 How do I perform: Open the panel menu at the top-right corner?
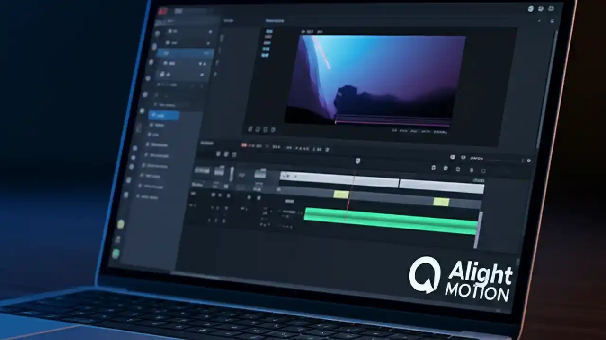tap(551, 21)
